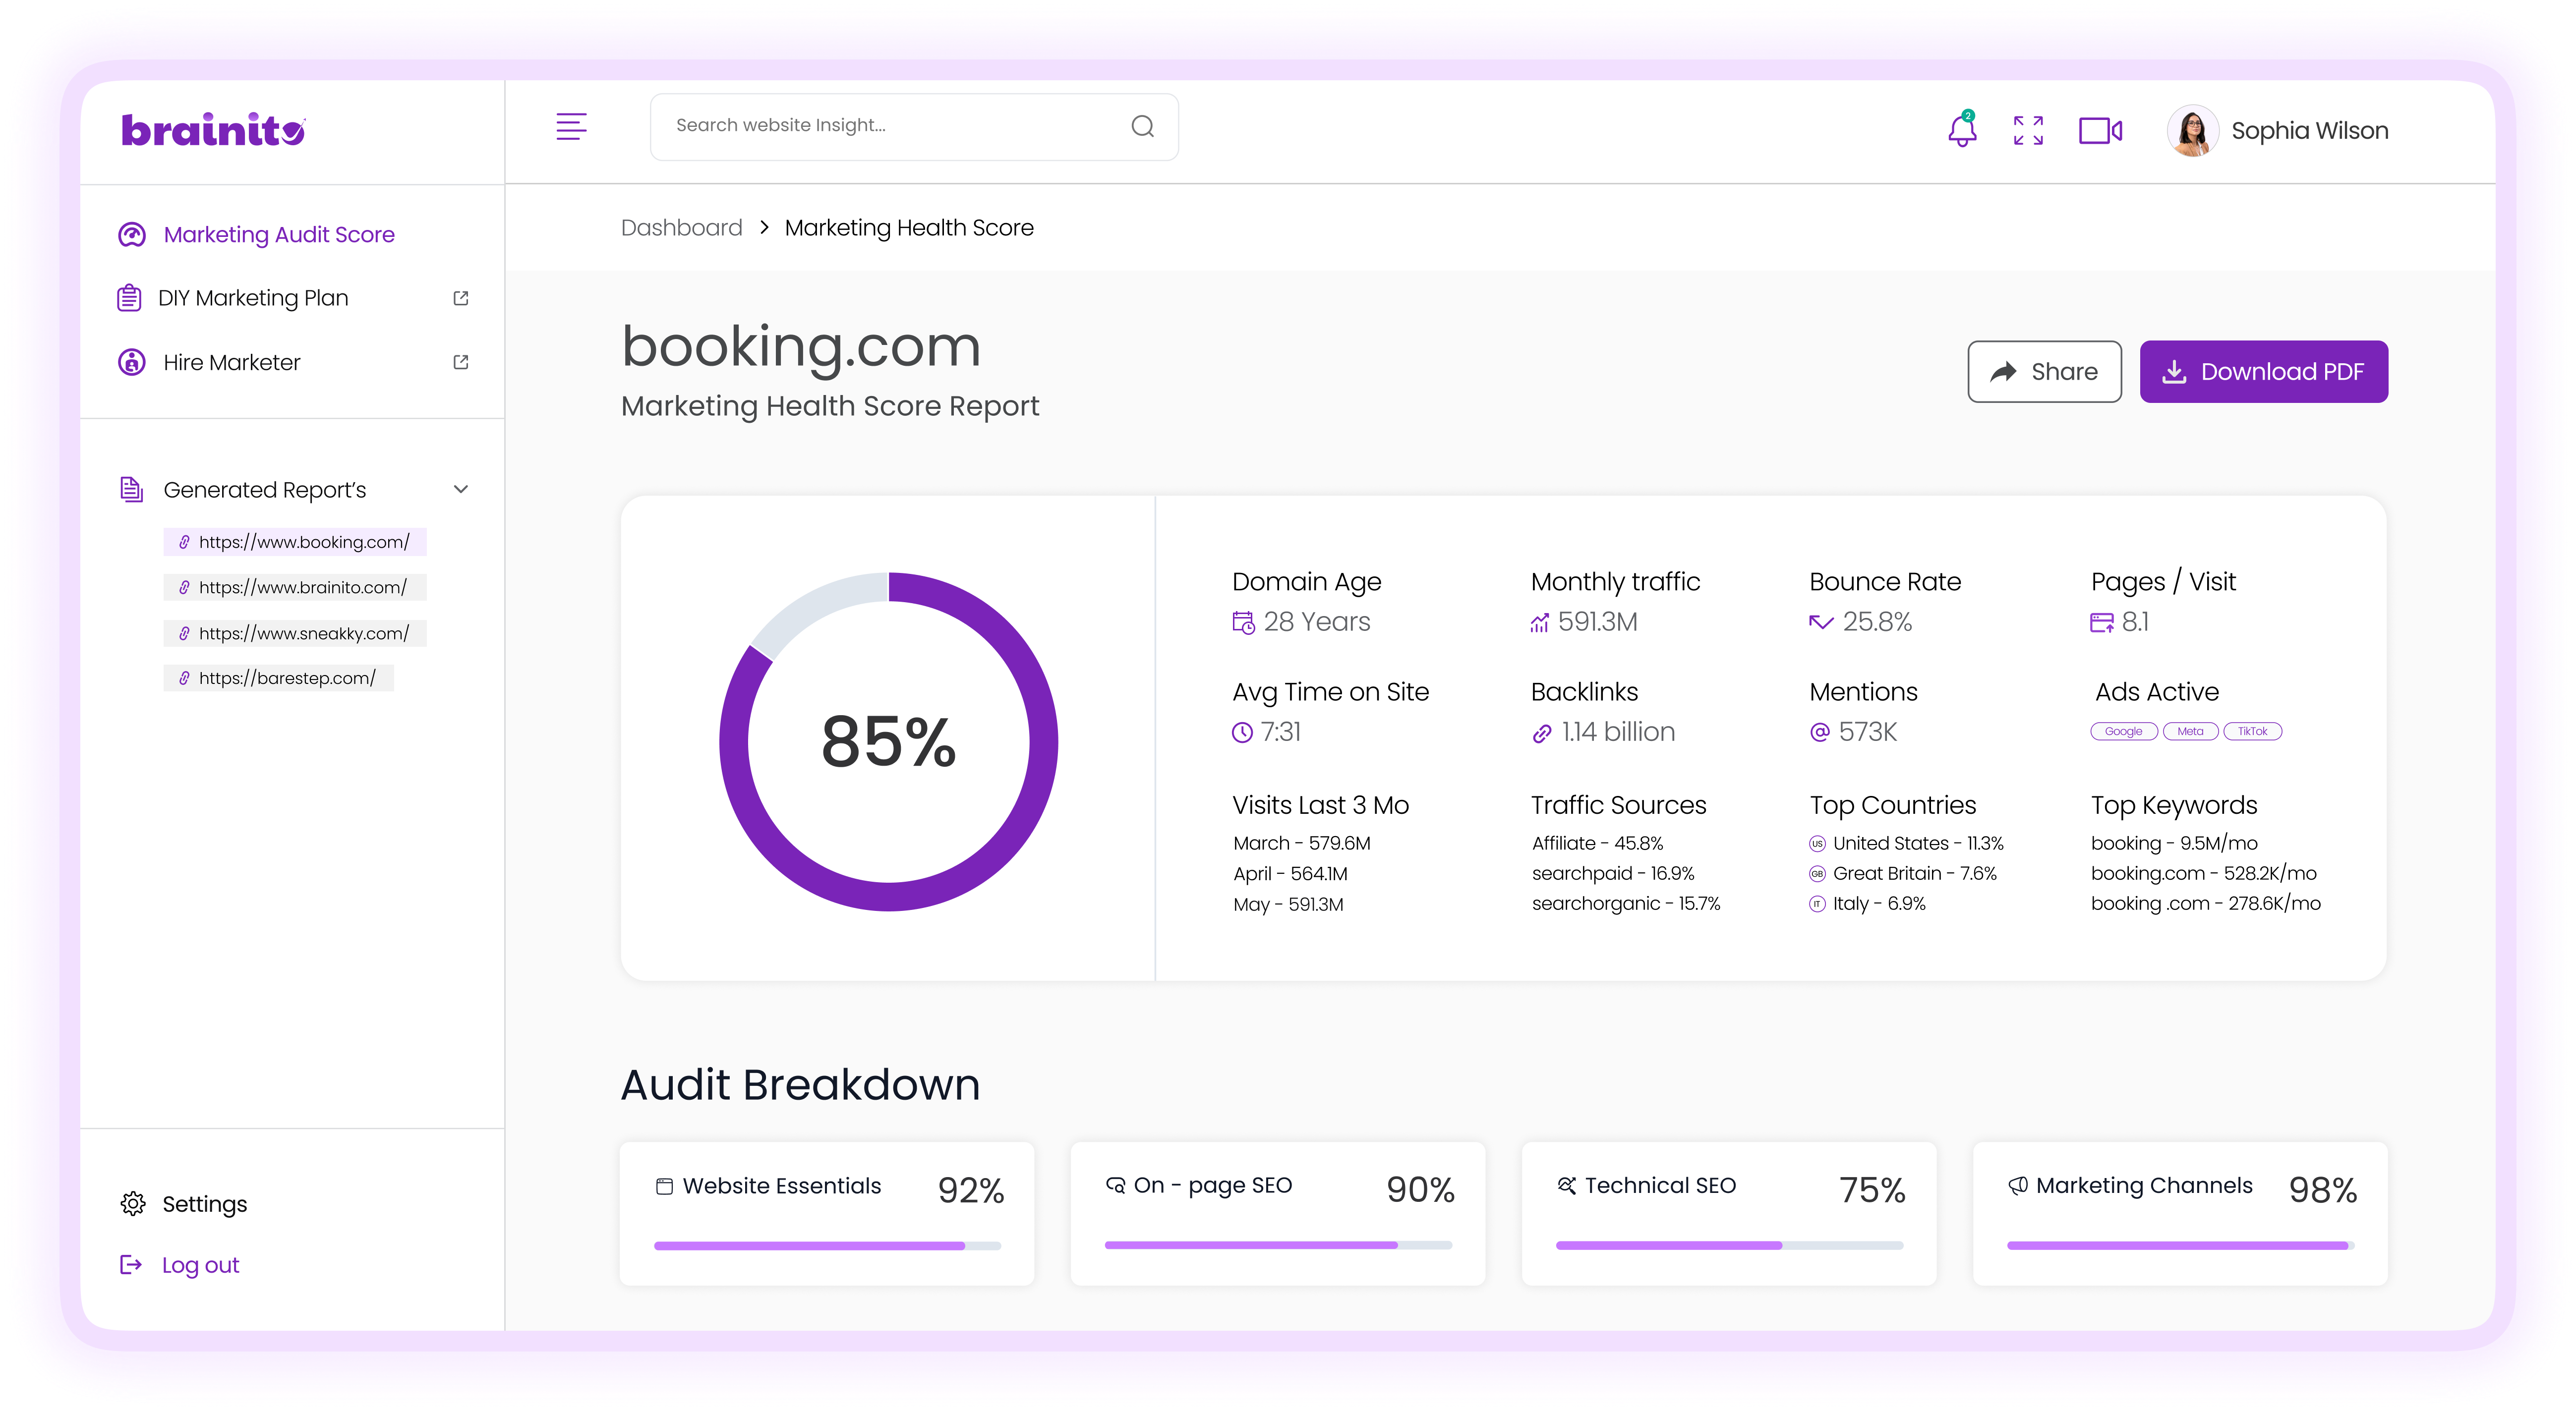Click the Download PDF button
The image size is (2576, 1411).
pyautogui.click(x=2263, y=372)
